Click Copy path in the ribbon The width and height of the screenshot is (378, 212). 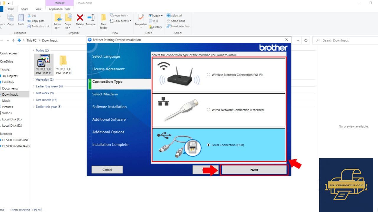tap(36, 21)
